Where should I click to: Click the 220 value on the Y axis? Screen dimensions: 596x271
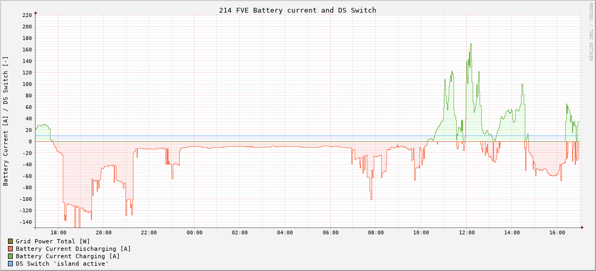click(x=27, y=15)
